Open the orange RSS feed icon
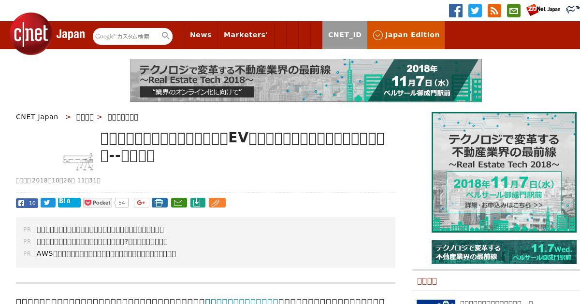This screenshot has width=580, height=304. (494, 11)
